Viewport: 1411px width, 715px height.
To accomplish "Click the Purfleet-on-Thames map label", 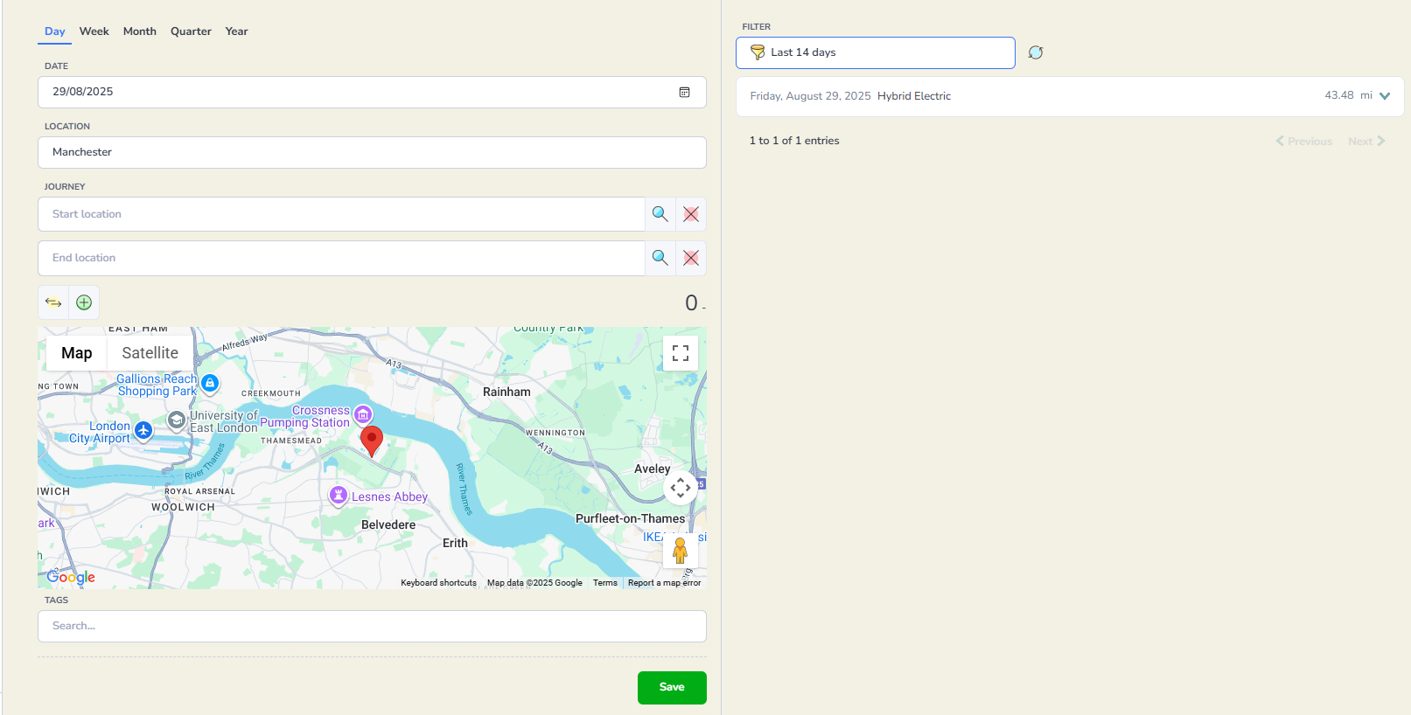I will 630,518.
